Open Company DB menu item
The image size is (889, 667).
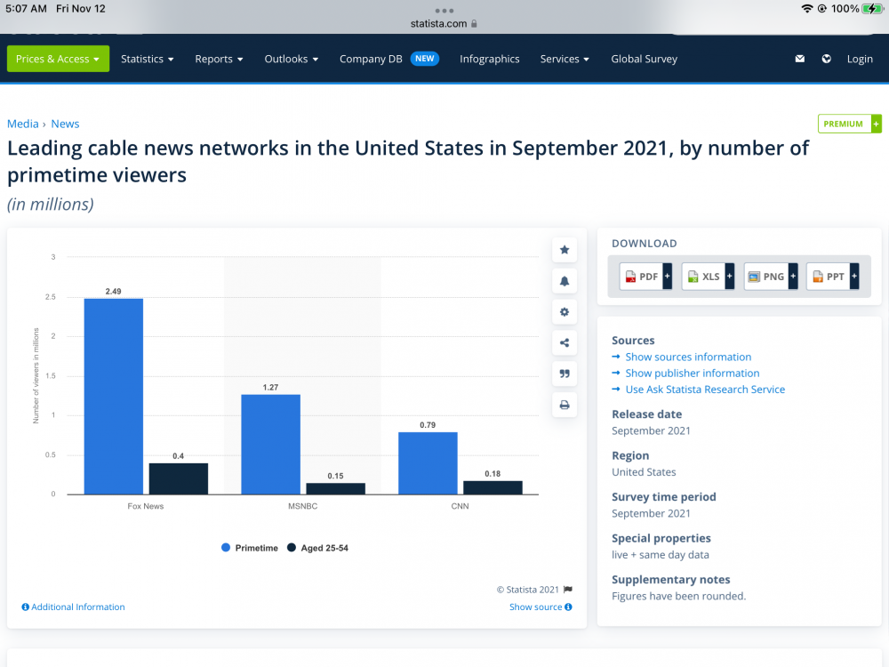click(x=371, y=59)
